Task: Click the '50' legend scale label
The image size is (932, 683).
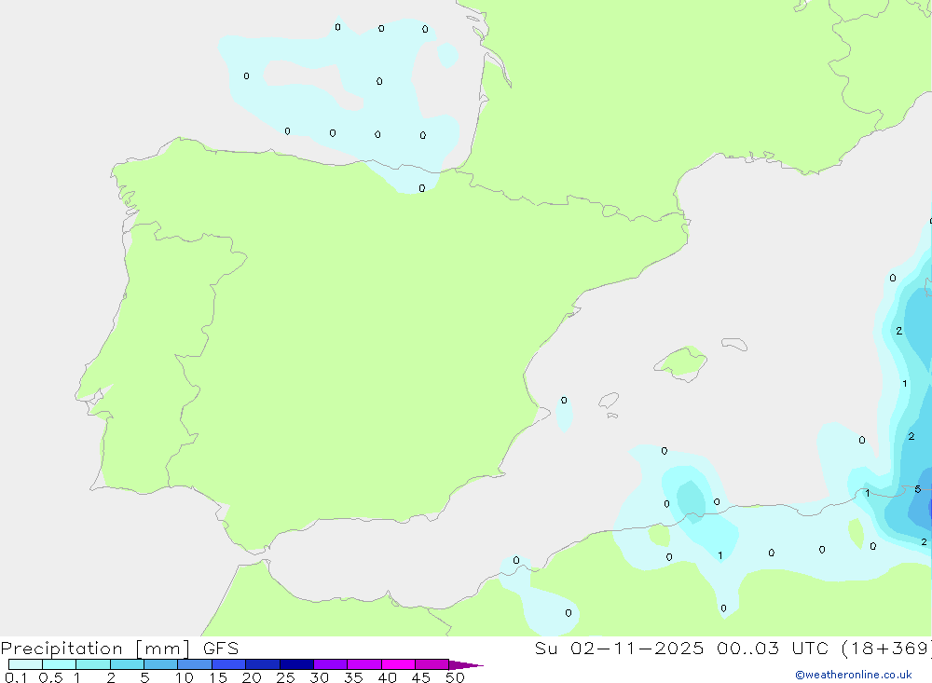Action: pyautogui.click(x=455, y=677)
